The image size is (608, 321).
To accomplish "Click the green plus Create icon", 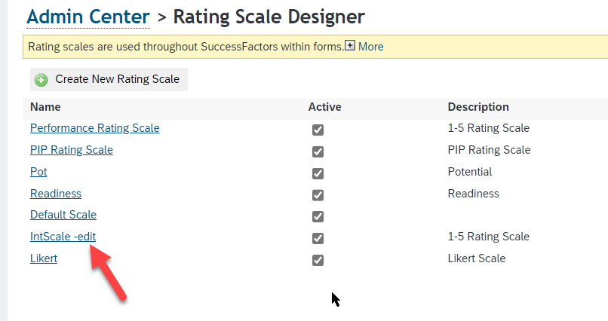I will pos(41,80).
